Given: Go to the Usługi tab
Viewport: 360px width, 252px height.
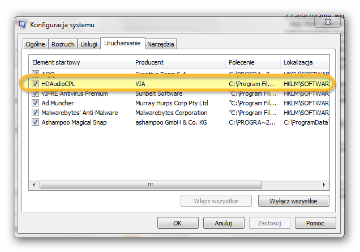Looking at the screenshot, I should coord(89,44).
